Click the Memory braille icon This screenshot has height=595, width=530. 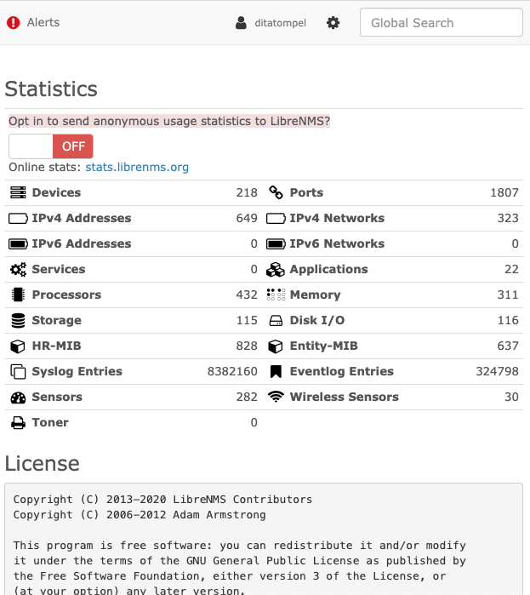pyautogui.click(x=276, y=295)
